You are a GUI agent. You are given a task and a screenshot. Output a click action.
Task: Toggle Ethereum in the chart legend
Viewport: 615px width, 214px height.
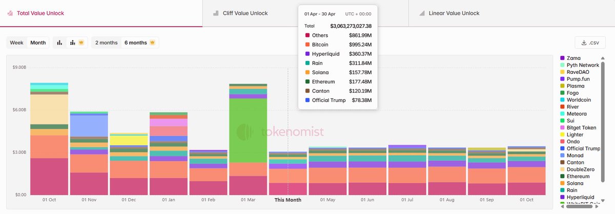point(576,176)
